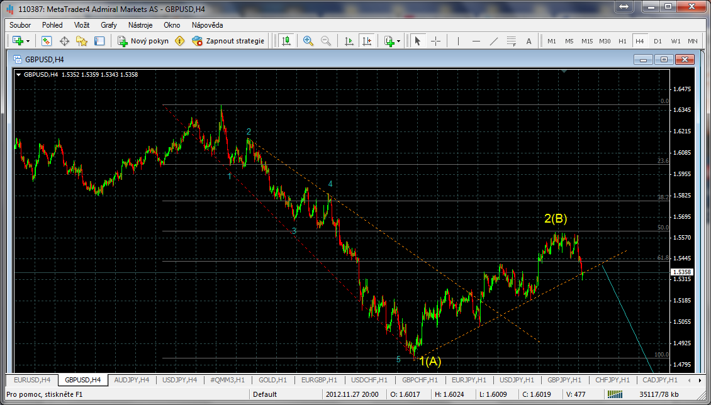This screenshot has width=711, height=405.
Task: Switch timeframe to M5
Action: pos(569,41)
